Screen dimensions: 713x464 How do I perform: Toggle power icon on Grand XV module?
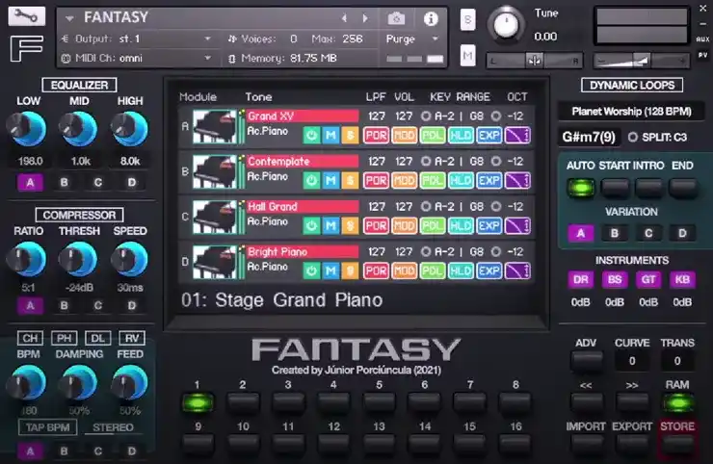(311, 135)
